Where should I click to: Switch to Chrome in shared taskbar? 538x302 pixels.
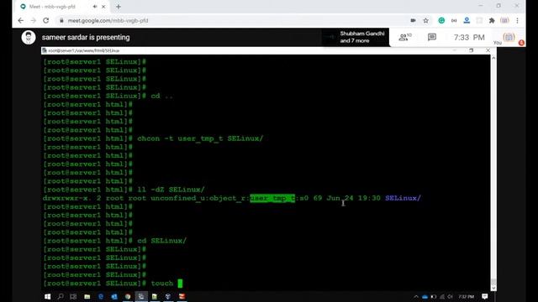[128, 296]
